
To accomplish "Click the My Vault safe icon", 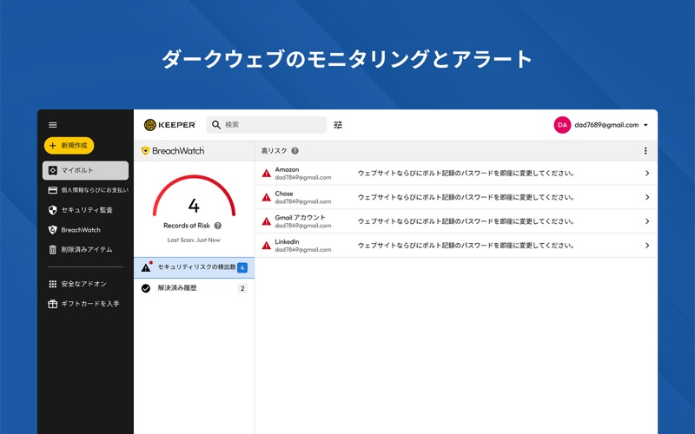I will [x=53, y=170].
